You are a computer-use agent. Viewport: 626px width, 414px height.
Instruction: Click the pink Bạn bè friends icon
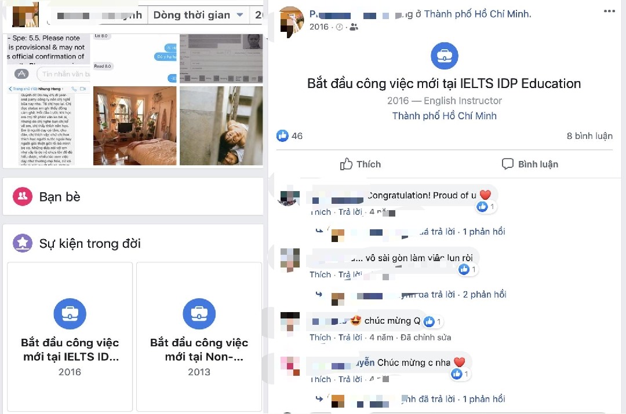[x=23, y=196]
